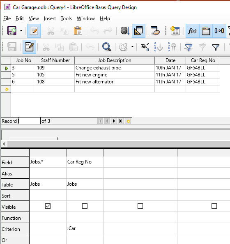Click the Staff Number column header
Viewport: 230px width, 244px height.
(x=55, y=60)
